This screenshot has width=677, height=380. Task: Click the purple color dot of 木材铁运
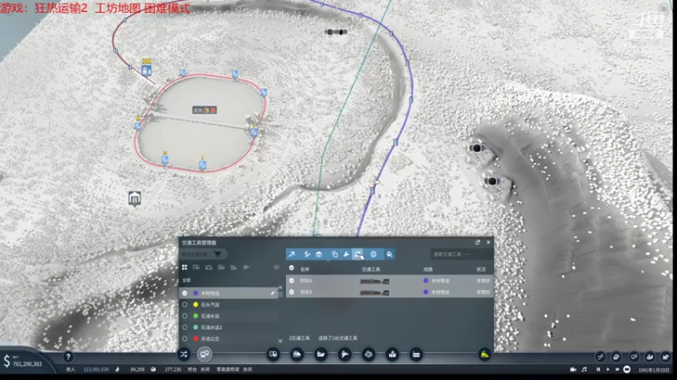[195, 293]
